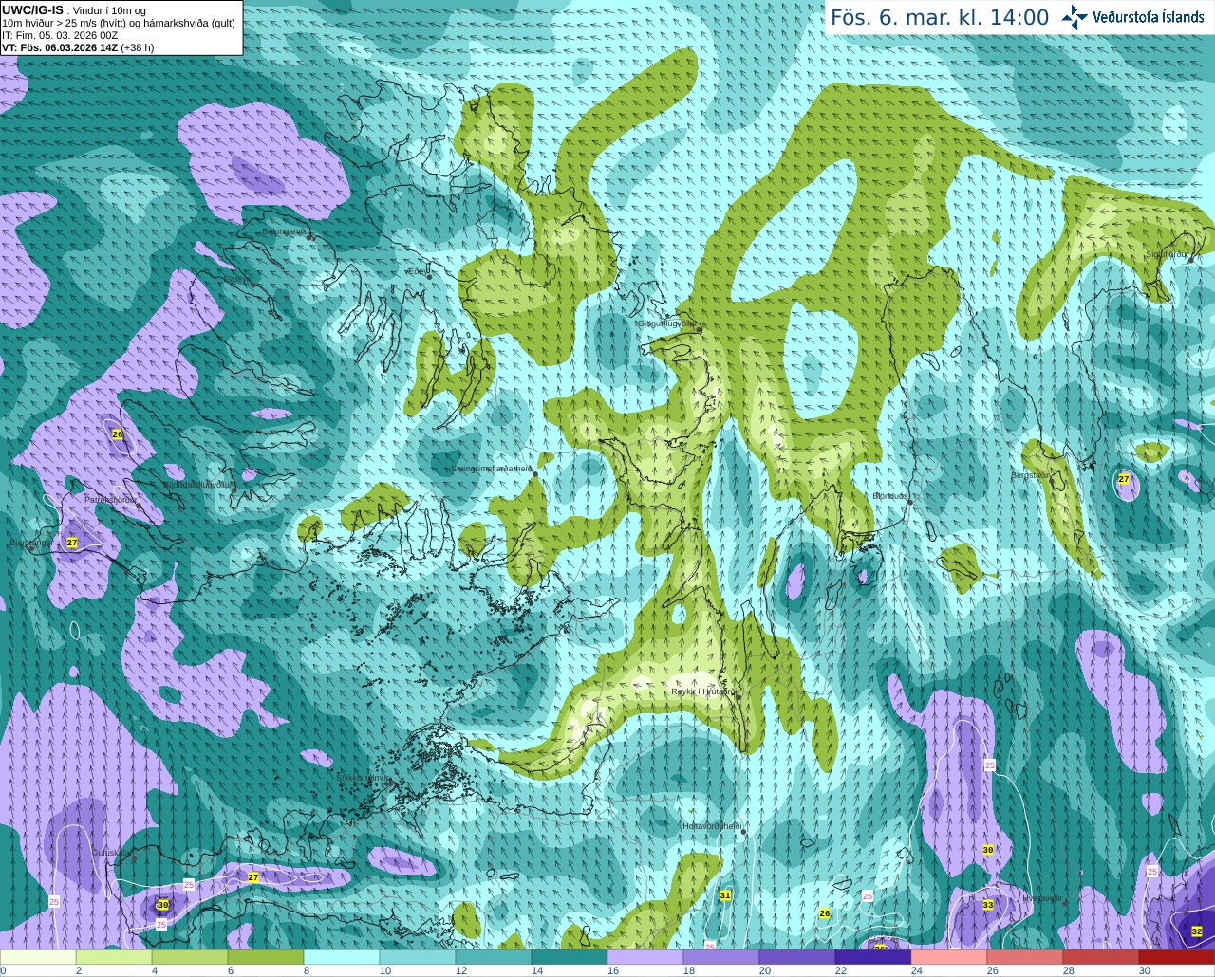
Task: Click the yellow gust marker 26 south of Holtavörðuheiði
Action: click(825, 913)
